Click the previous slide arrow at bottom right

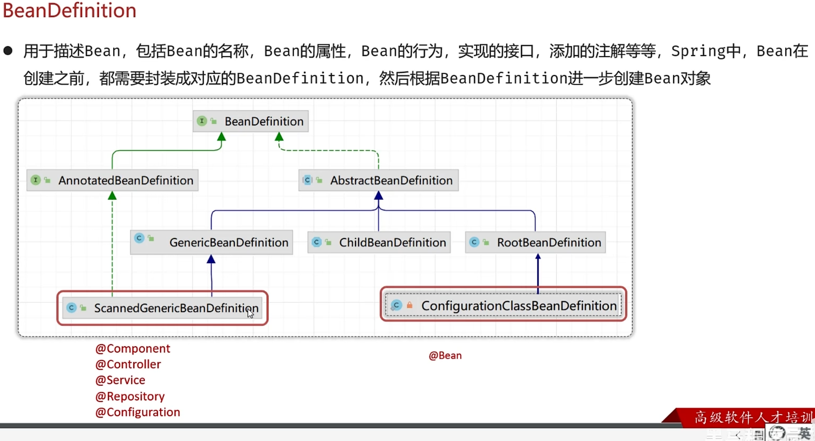[x=738, y=435]
